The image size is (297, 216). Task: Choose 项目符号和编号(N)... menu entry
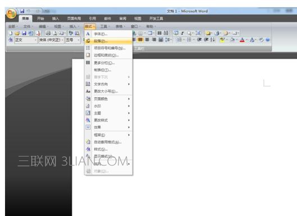pos(108,48)
